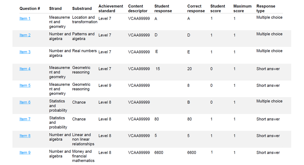Open the Item 9 link

[x=25, y=153]
